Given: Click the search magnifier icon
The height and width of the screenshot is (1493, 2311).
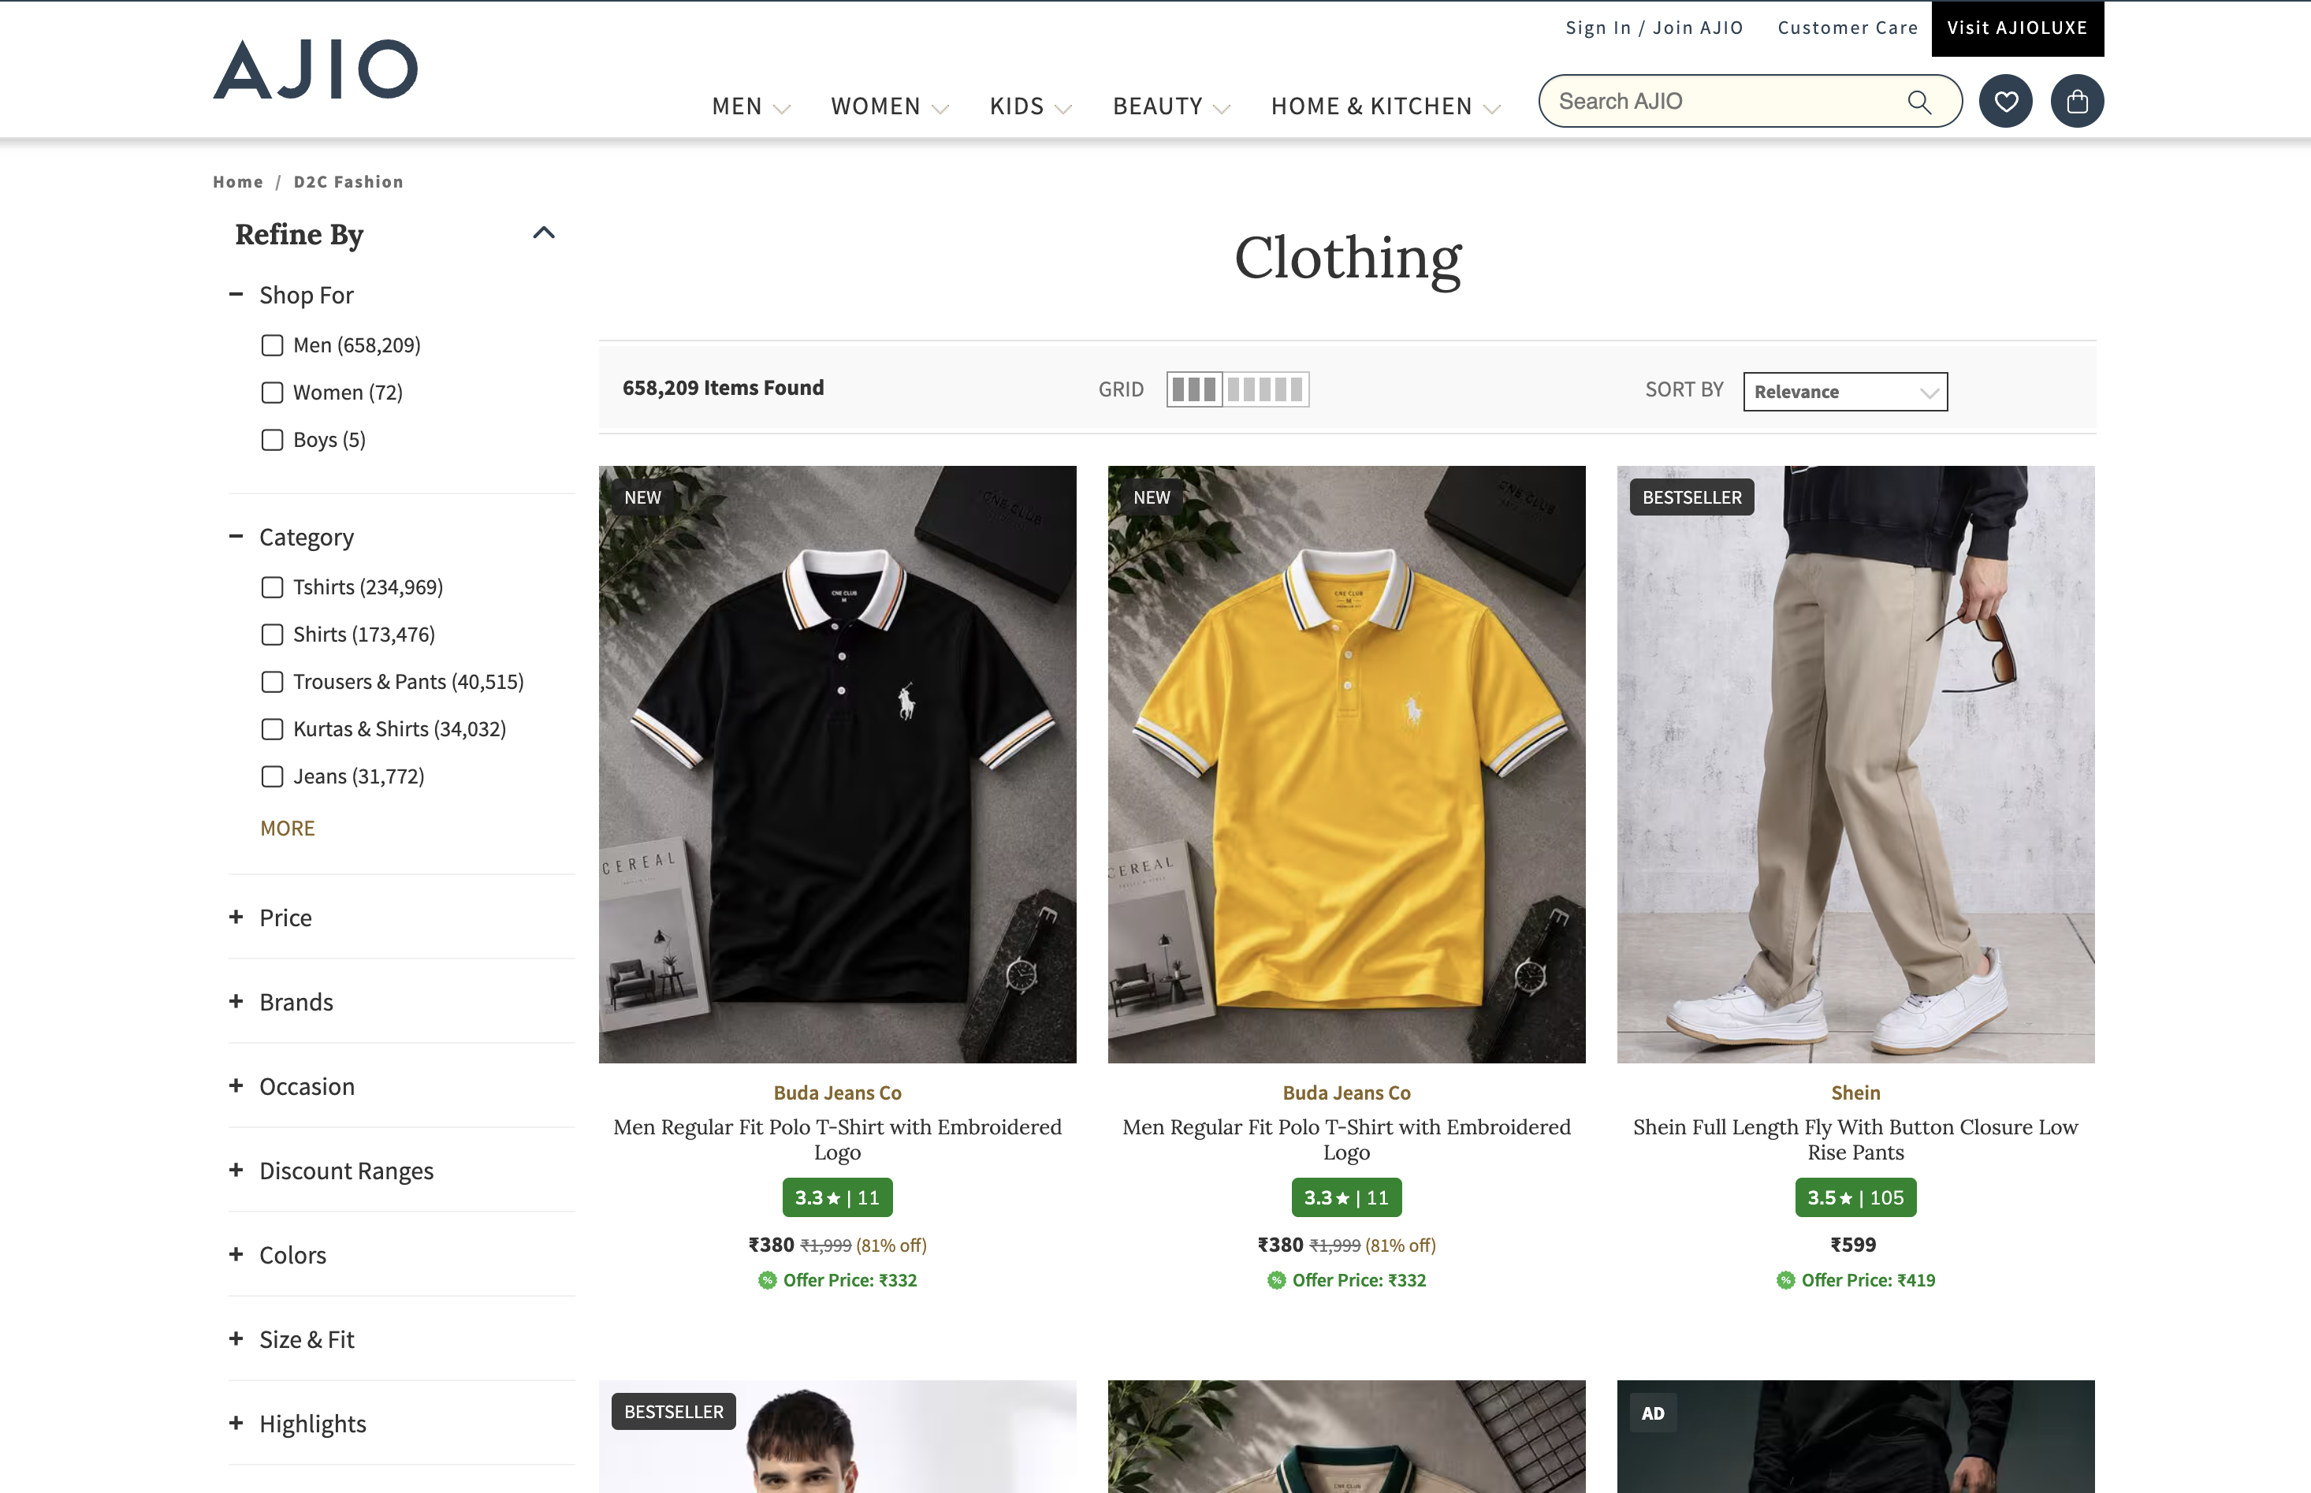Looking at the screenshot, I should 1918,102.
